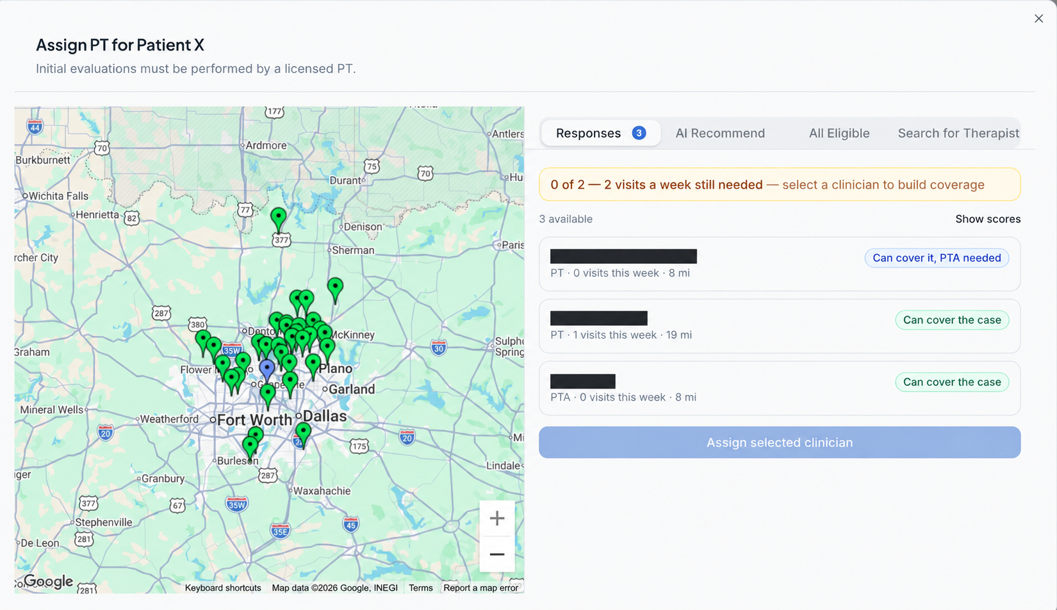Screen dimensions: 1057x610
Task: Click the westernmost green pin near Route 380
Action: click(203, 342)
